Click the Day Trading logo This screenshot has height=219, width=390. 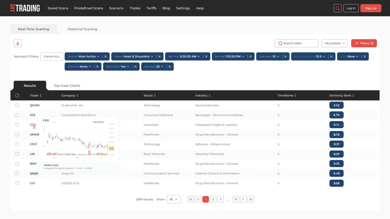(25, 8)
